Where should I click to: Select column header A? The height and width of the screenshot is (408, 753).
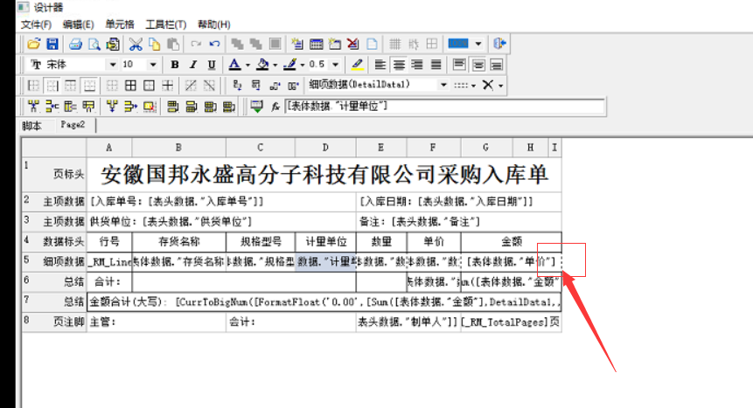(109, 148)
